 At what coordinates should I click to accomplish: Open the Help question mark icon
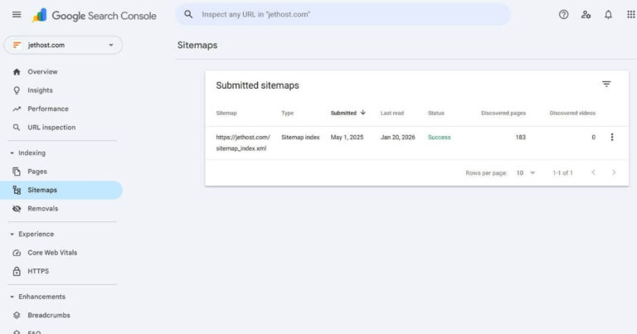point(563,15)
